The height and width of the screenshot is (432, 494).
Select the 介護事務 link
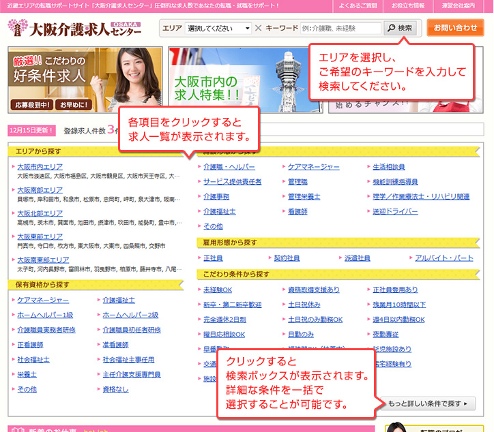point(216,196)
